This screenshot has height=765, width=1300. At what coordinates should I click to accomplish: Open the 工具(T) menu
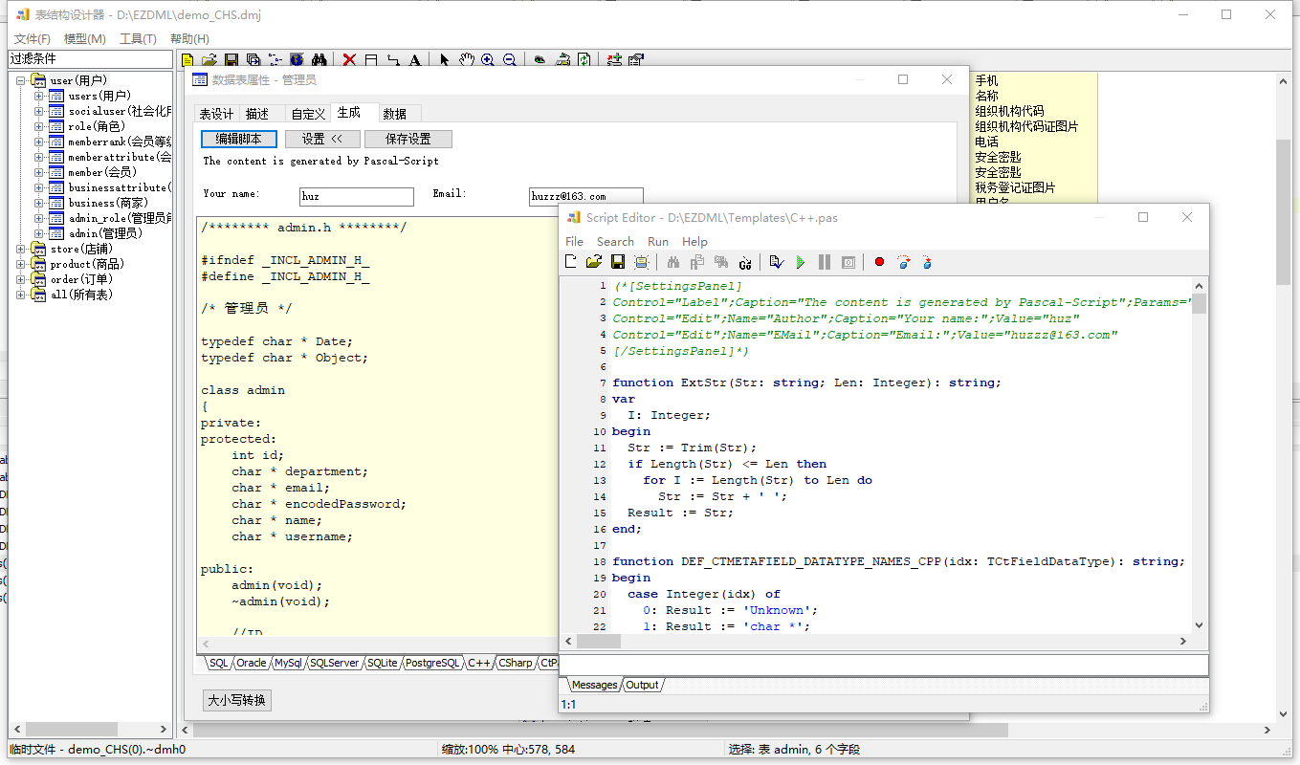[138, 38]
